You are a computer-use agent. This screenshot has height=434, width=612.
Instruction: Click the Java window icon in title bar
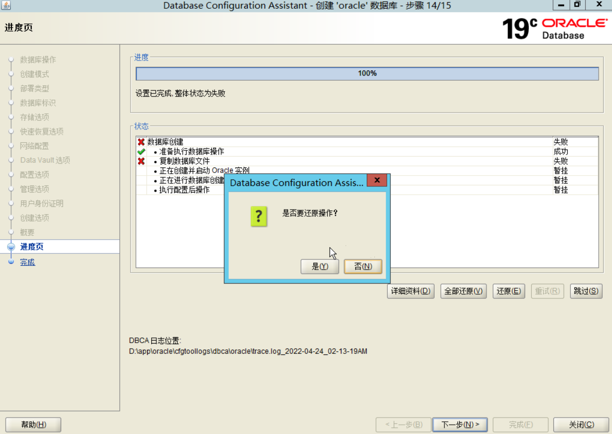click(x=6, y=5)
